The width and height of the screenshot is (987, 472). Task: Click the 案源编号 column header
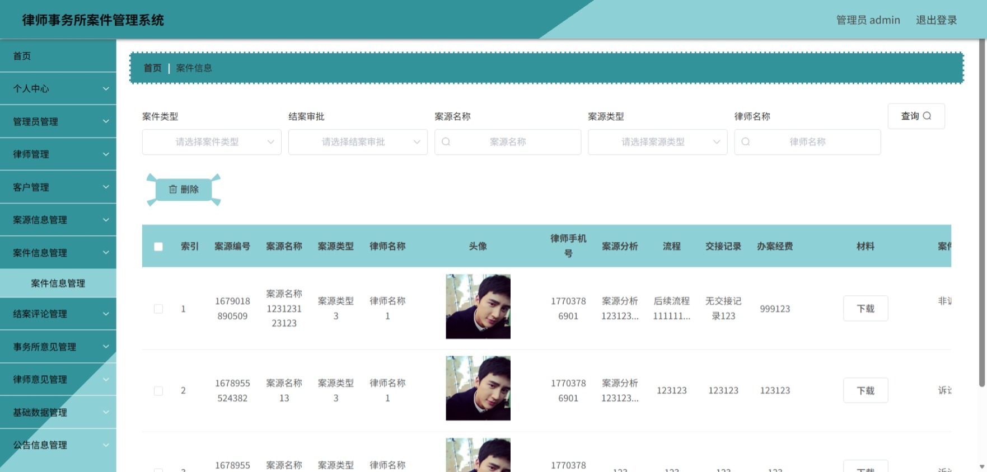(x=232, y=247)
